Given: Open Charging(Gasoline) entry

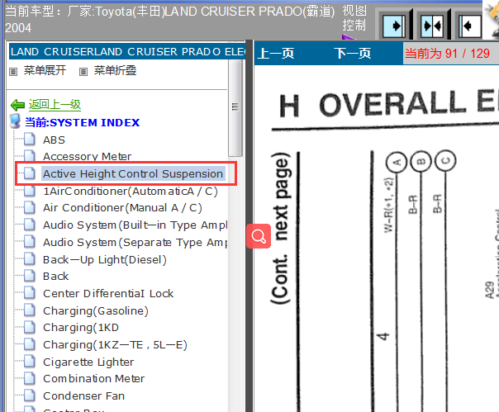Looking at the screenshot, I should pos(96,310).
